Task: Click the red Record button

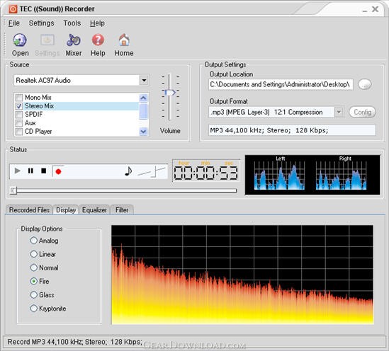Action: pyautogui.click(x=58, y=171)
